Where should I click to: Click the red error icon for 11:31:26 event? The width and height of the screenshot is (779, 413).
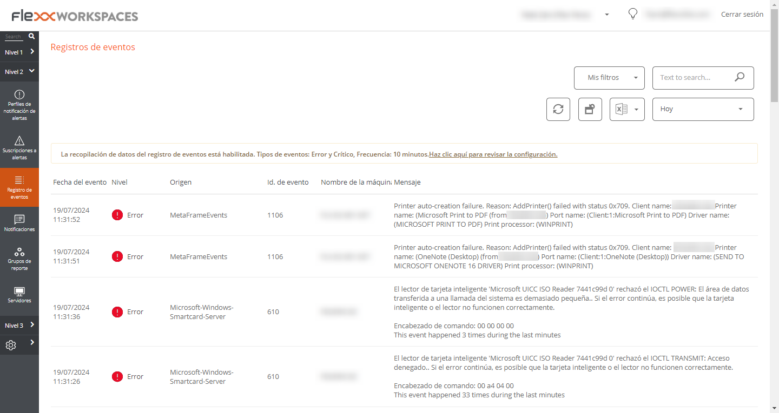(117, 377)
